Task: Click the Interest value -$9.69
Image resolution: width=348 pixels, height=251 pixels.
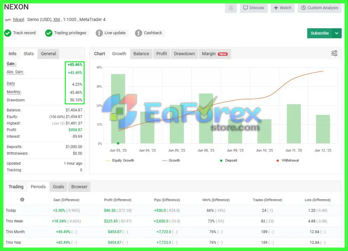Action: click(x=77, y=136)
